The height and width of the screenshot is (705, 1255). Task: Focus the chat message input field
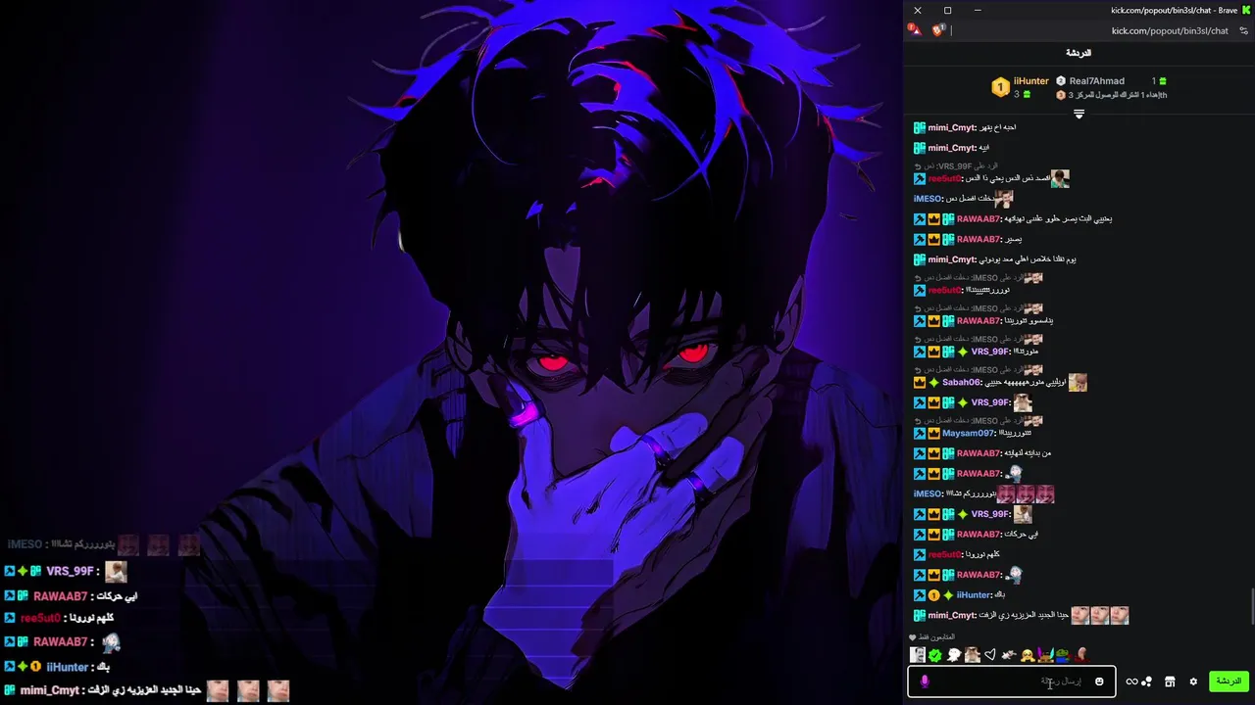pyautogui.click(x=1011, y=681)
